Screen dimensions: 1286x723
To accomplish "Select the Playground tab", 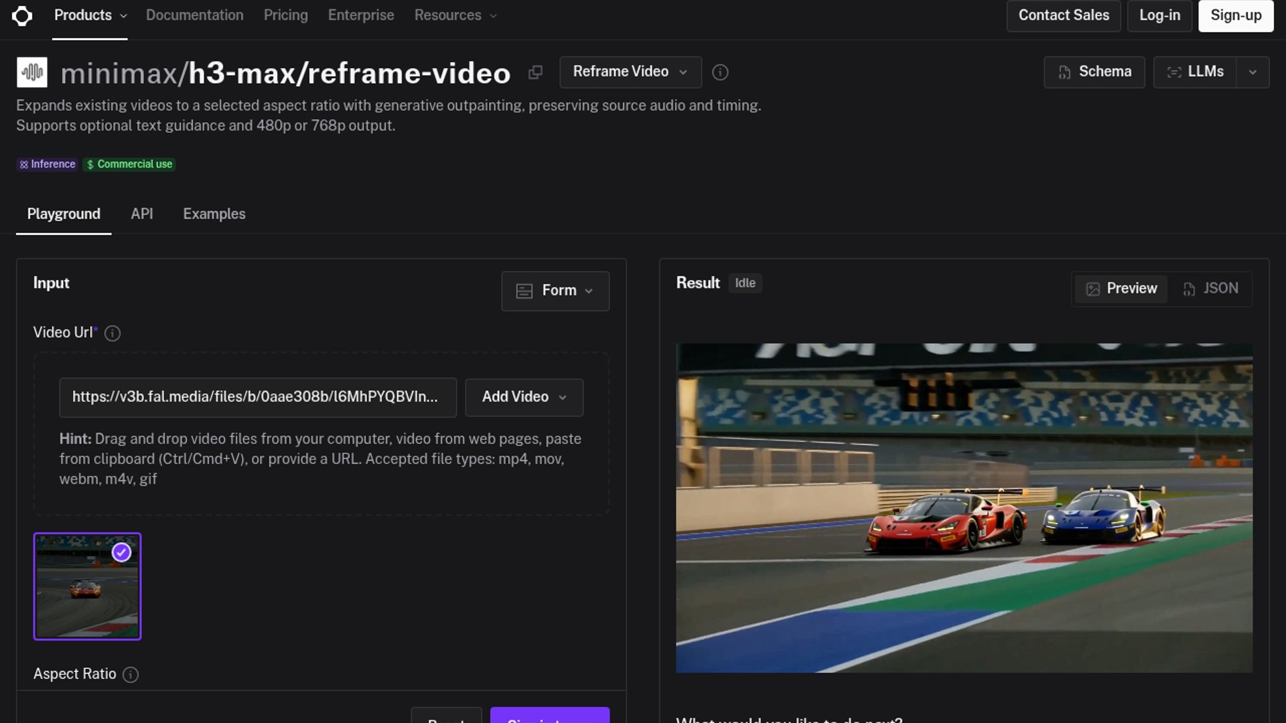I will (x=64, y=214).
